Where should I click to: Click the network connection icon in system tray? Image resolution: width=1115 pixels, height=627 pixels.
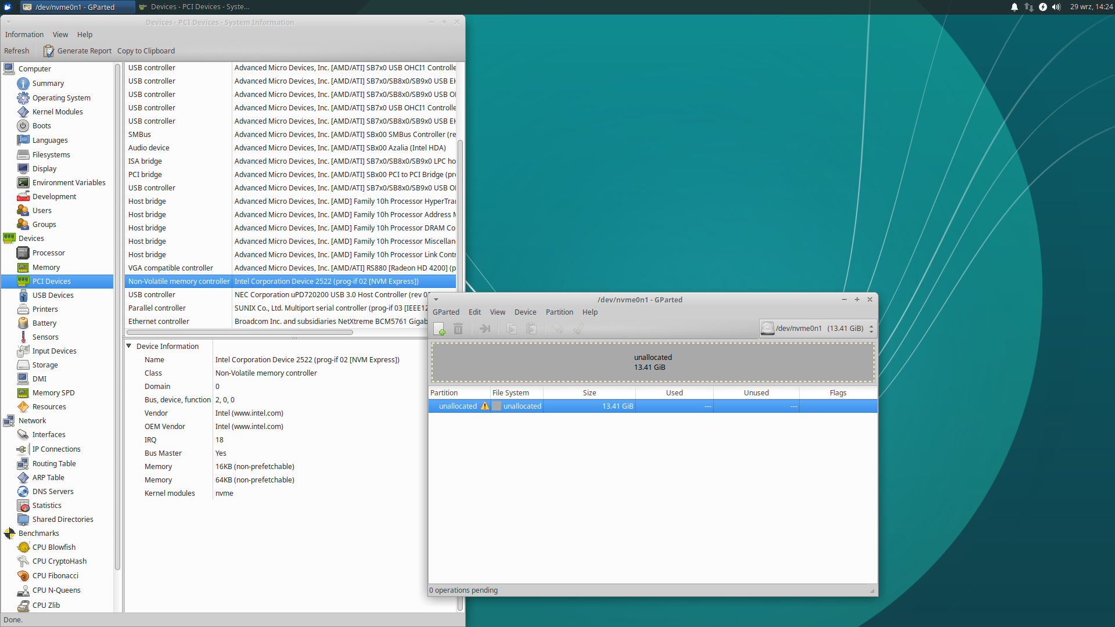click(1028, 7)
